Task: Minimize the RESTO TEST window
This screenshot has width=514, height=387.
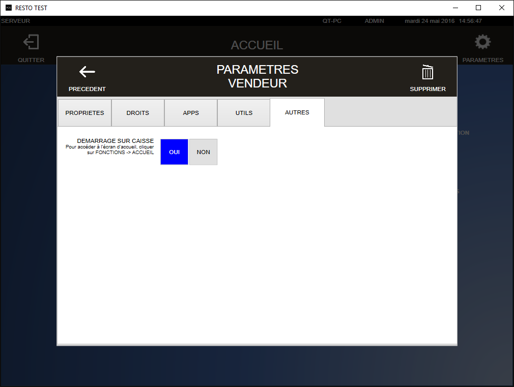Action: pyautogui.click(x=455, y=8)
